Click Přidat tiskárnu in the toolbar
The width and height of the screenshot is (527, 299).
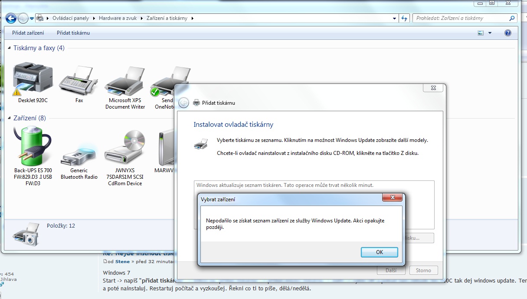(x=73, y=33)
